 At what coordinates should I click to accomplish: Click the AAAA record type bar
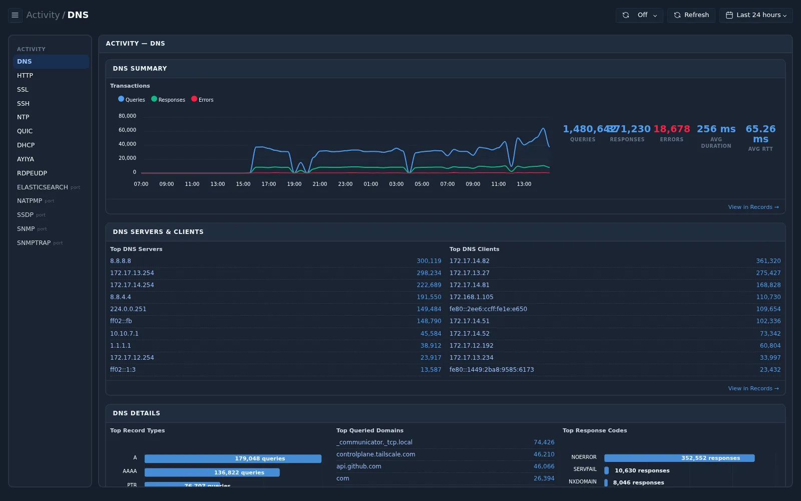212,472
